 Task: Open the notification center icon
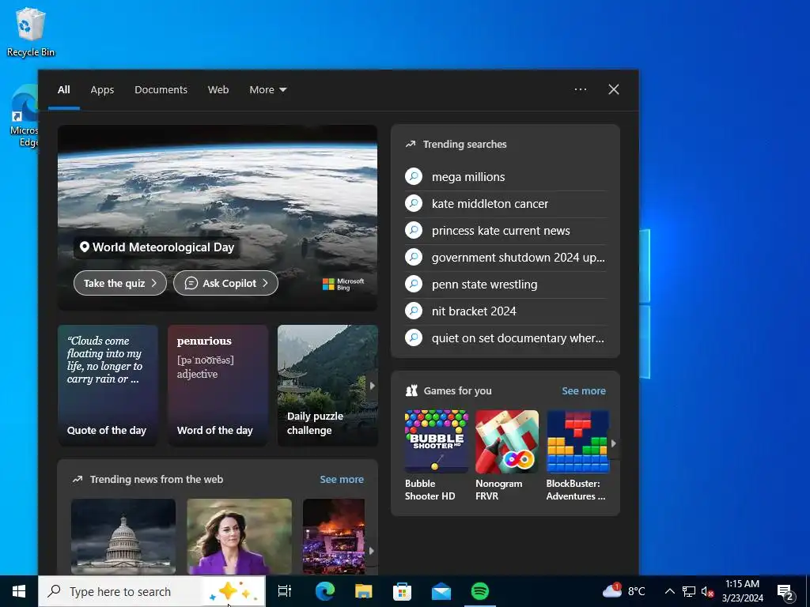(x=785, y=591)
